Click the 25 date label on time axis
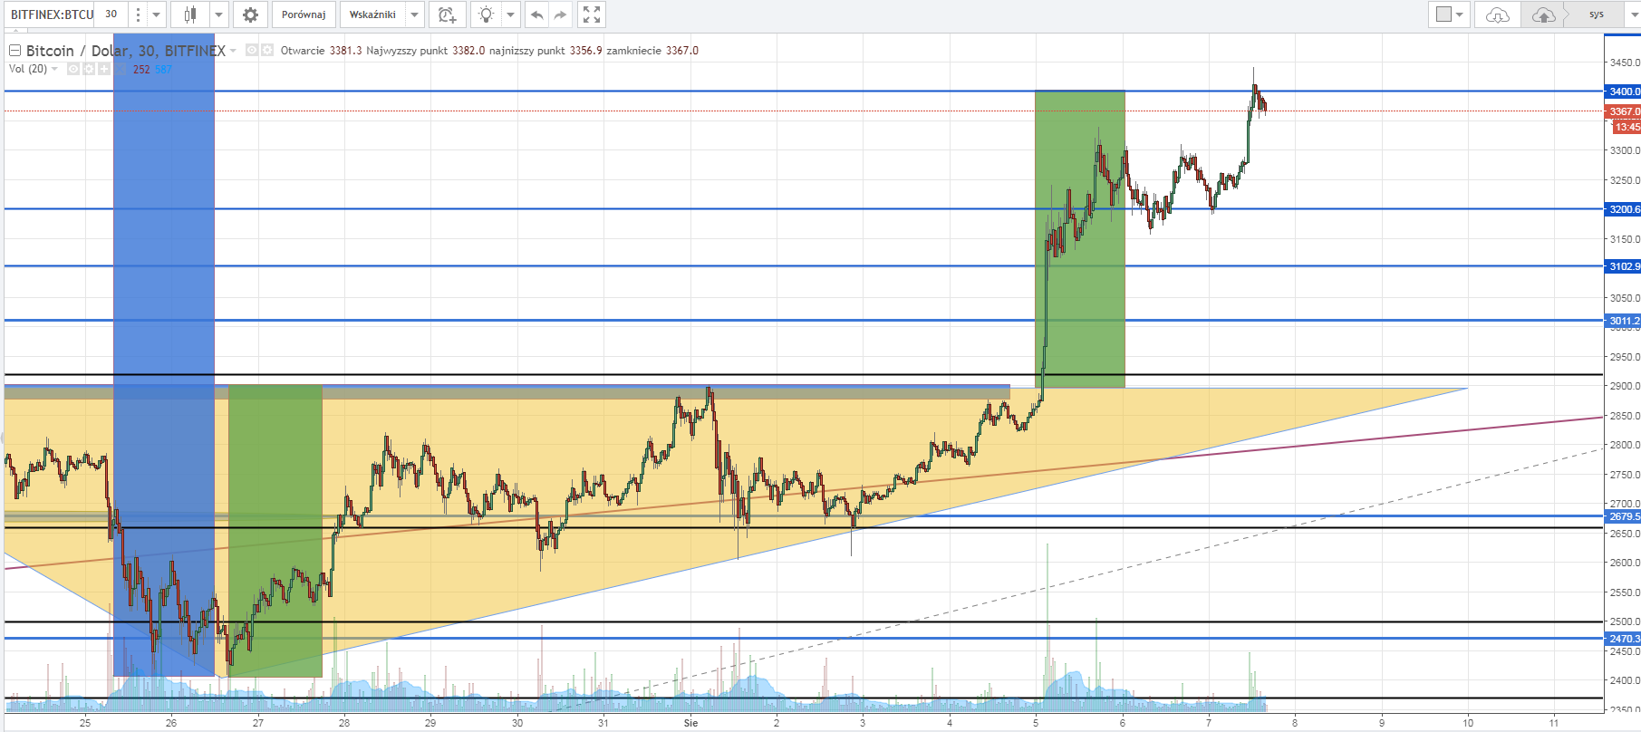The image size is (1641, 732). coord(84,723)
